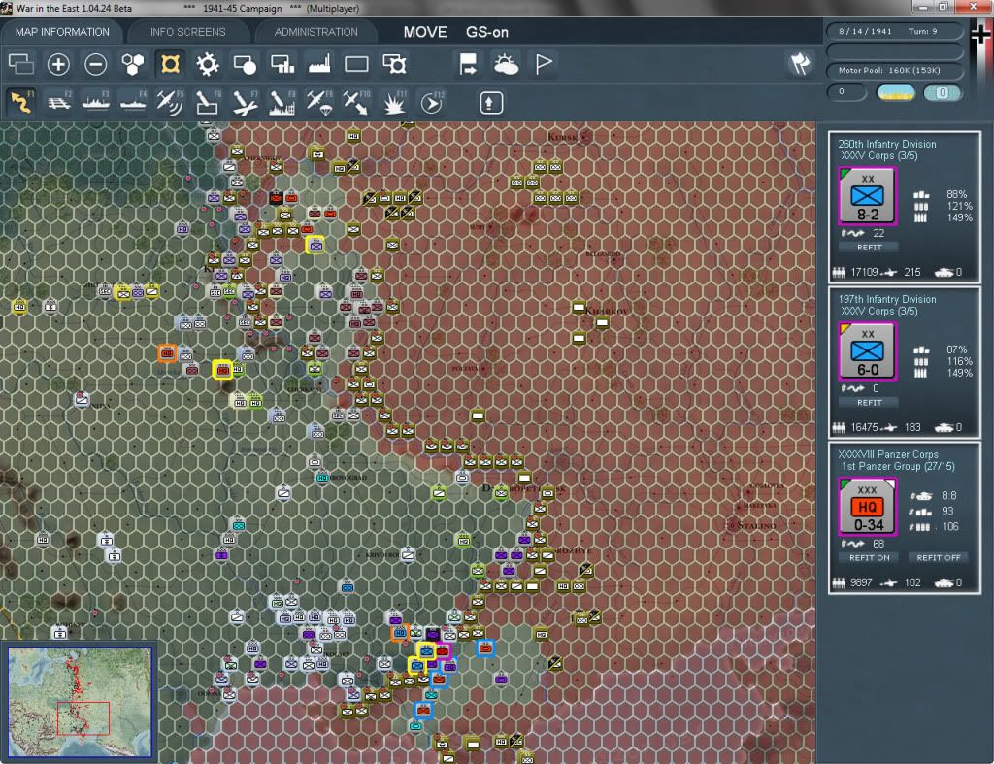Click the empty rectangle toolbar icon
Image resolution: width=994 pixels, height=764 pixels.
pos(356,64)
